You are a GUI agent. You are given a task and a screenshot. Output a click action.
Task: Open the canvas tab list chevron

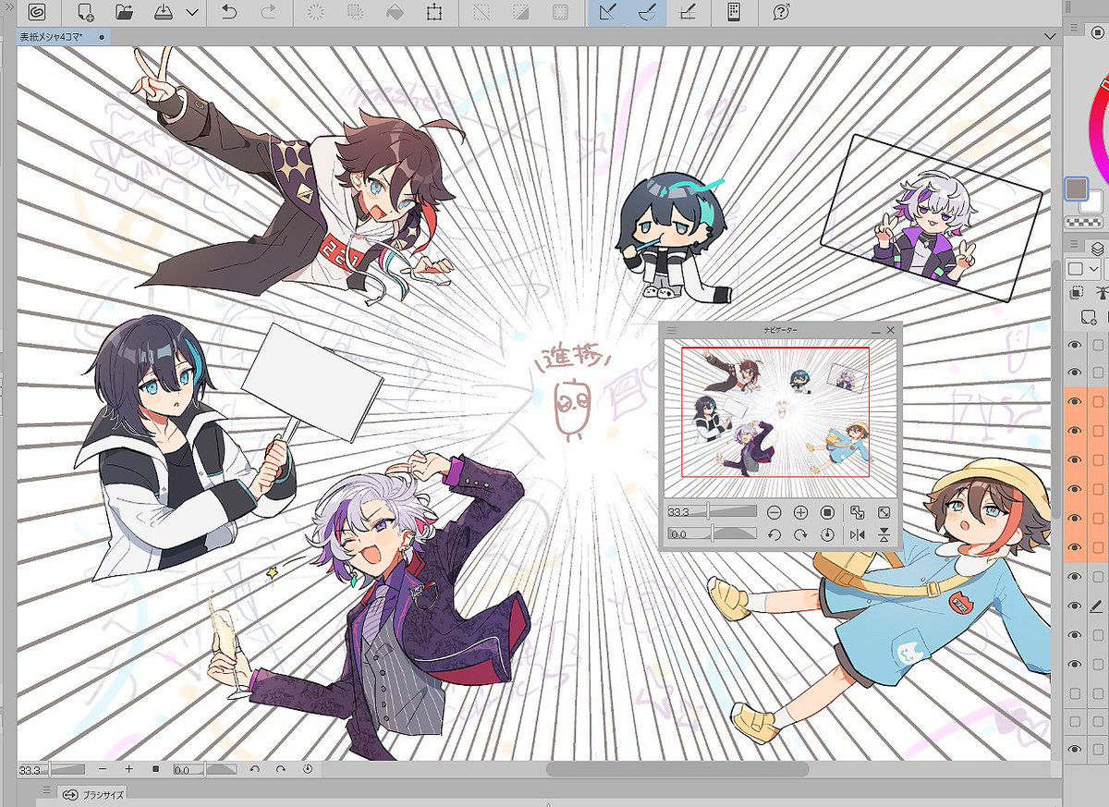click(1049, 35)
